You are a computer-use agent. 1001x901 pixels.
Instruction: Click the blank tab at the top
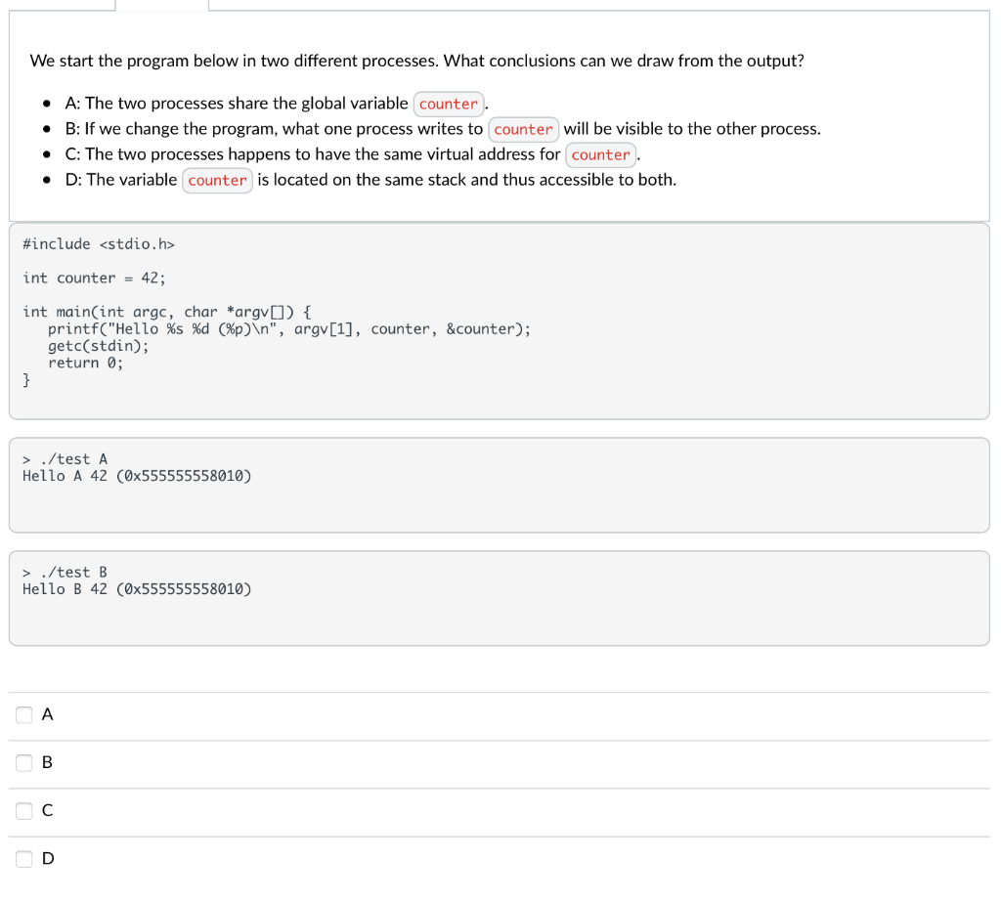[x=162, y=5]
